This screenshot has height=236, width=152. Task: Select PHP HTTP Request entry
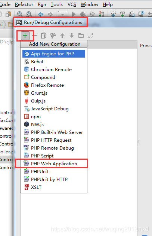point(54,140)
